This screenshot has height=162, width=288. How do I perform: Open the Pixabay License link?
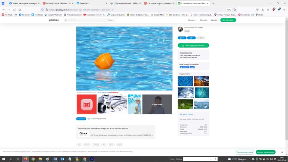(186, 53)
